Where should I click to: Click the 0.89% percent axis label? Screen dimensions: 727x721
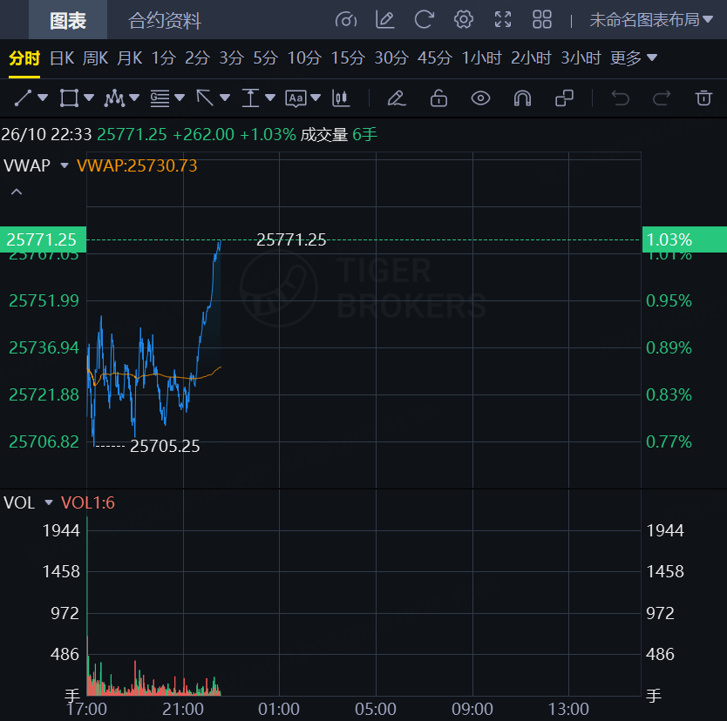tap(669, 347)
